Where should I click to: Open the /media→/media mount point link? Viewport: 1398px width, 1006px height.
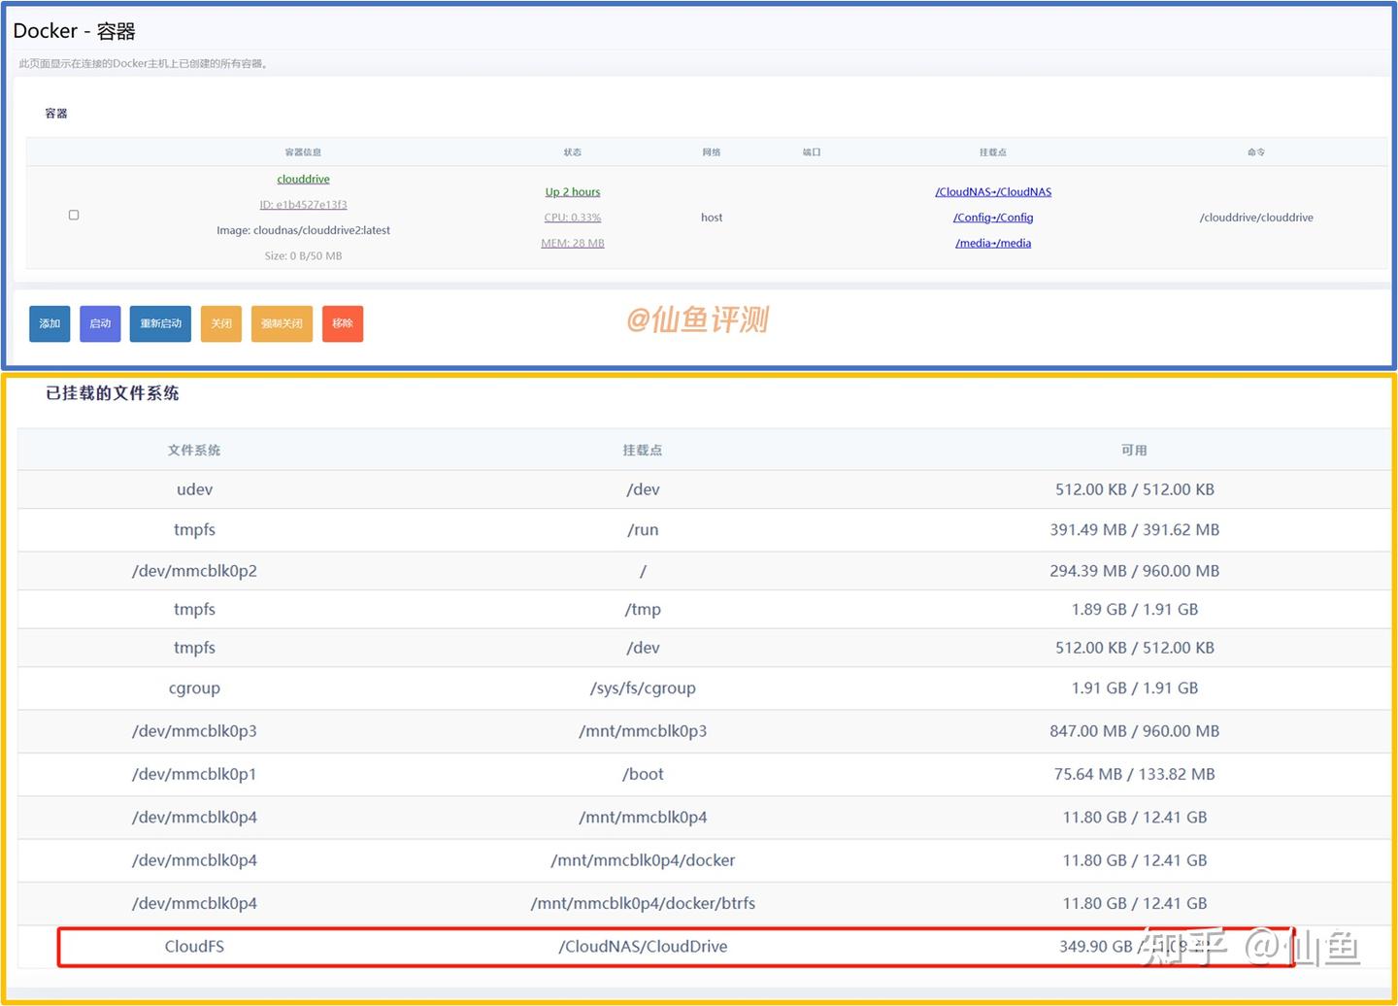point(992,242)
